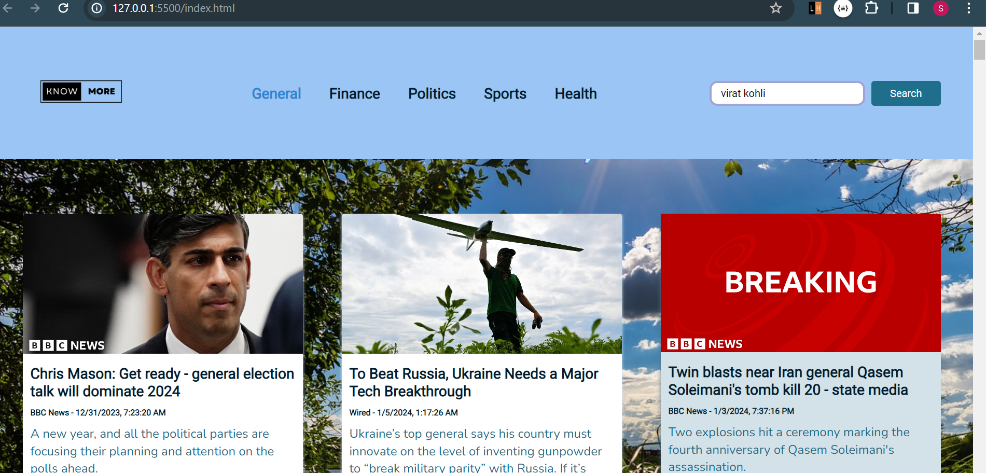Open the profile avatar S

[x=941, y=8]
